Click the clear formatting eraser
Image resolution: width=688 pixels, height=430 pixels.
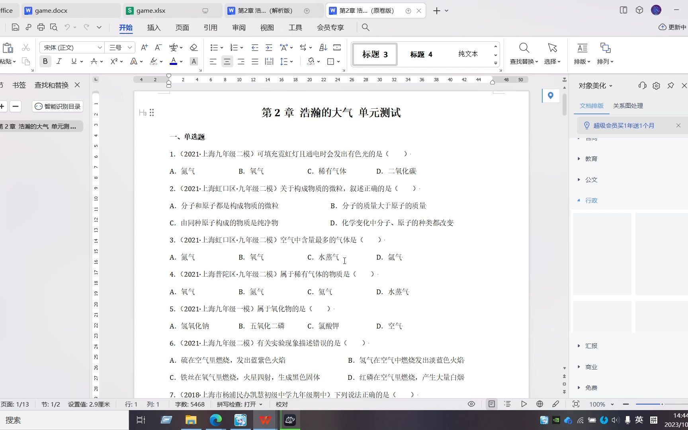193,47
